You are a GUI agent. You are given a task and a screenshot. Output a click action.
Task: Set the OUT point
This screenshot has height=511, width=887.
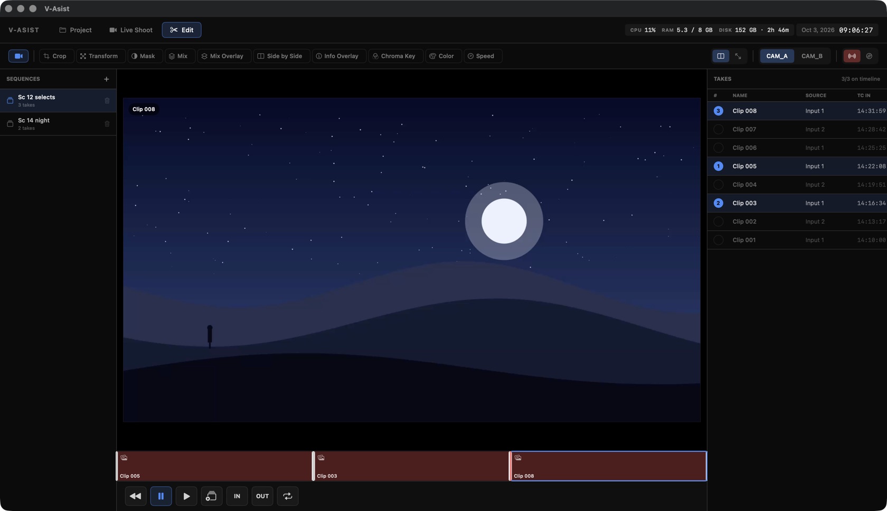click(x=262, y=496)
